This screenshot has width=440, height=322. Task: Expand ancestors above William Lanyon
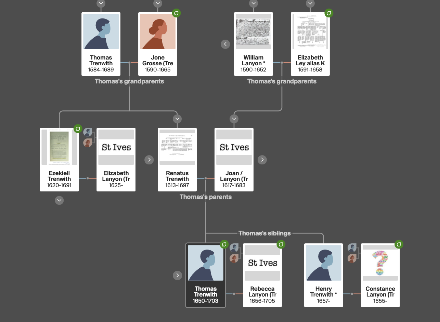click(254, 3)
